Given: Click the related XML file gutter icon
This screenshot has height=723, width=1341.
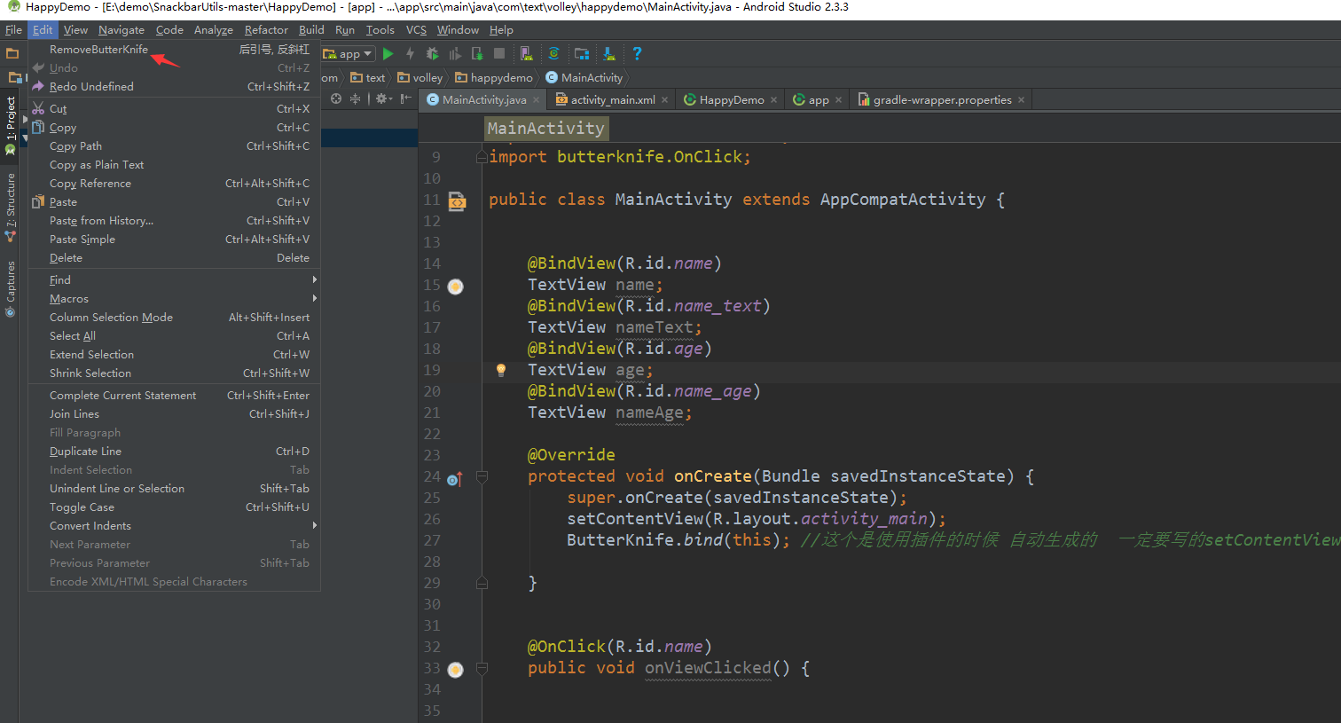Looking at the screenshot, I should pyautogui.click(x=457, y=201).
